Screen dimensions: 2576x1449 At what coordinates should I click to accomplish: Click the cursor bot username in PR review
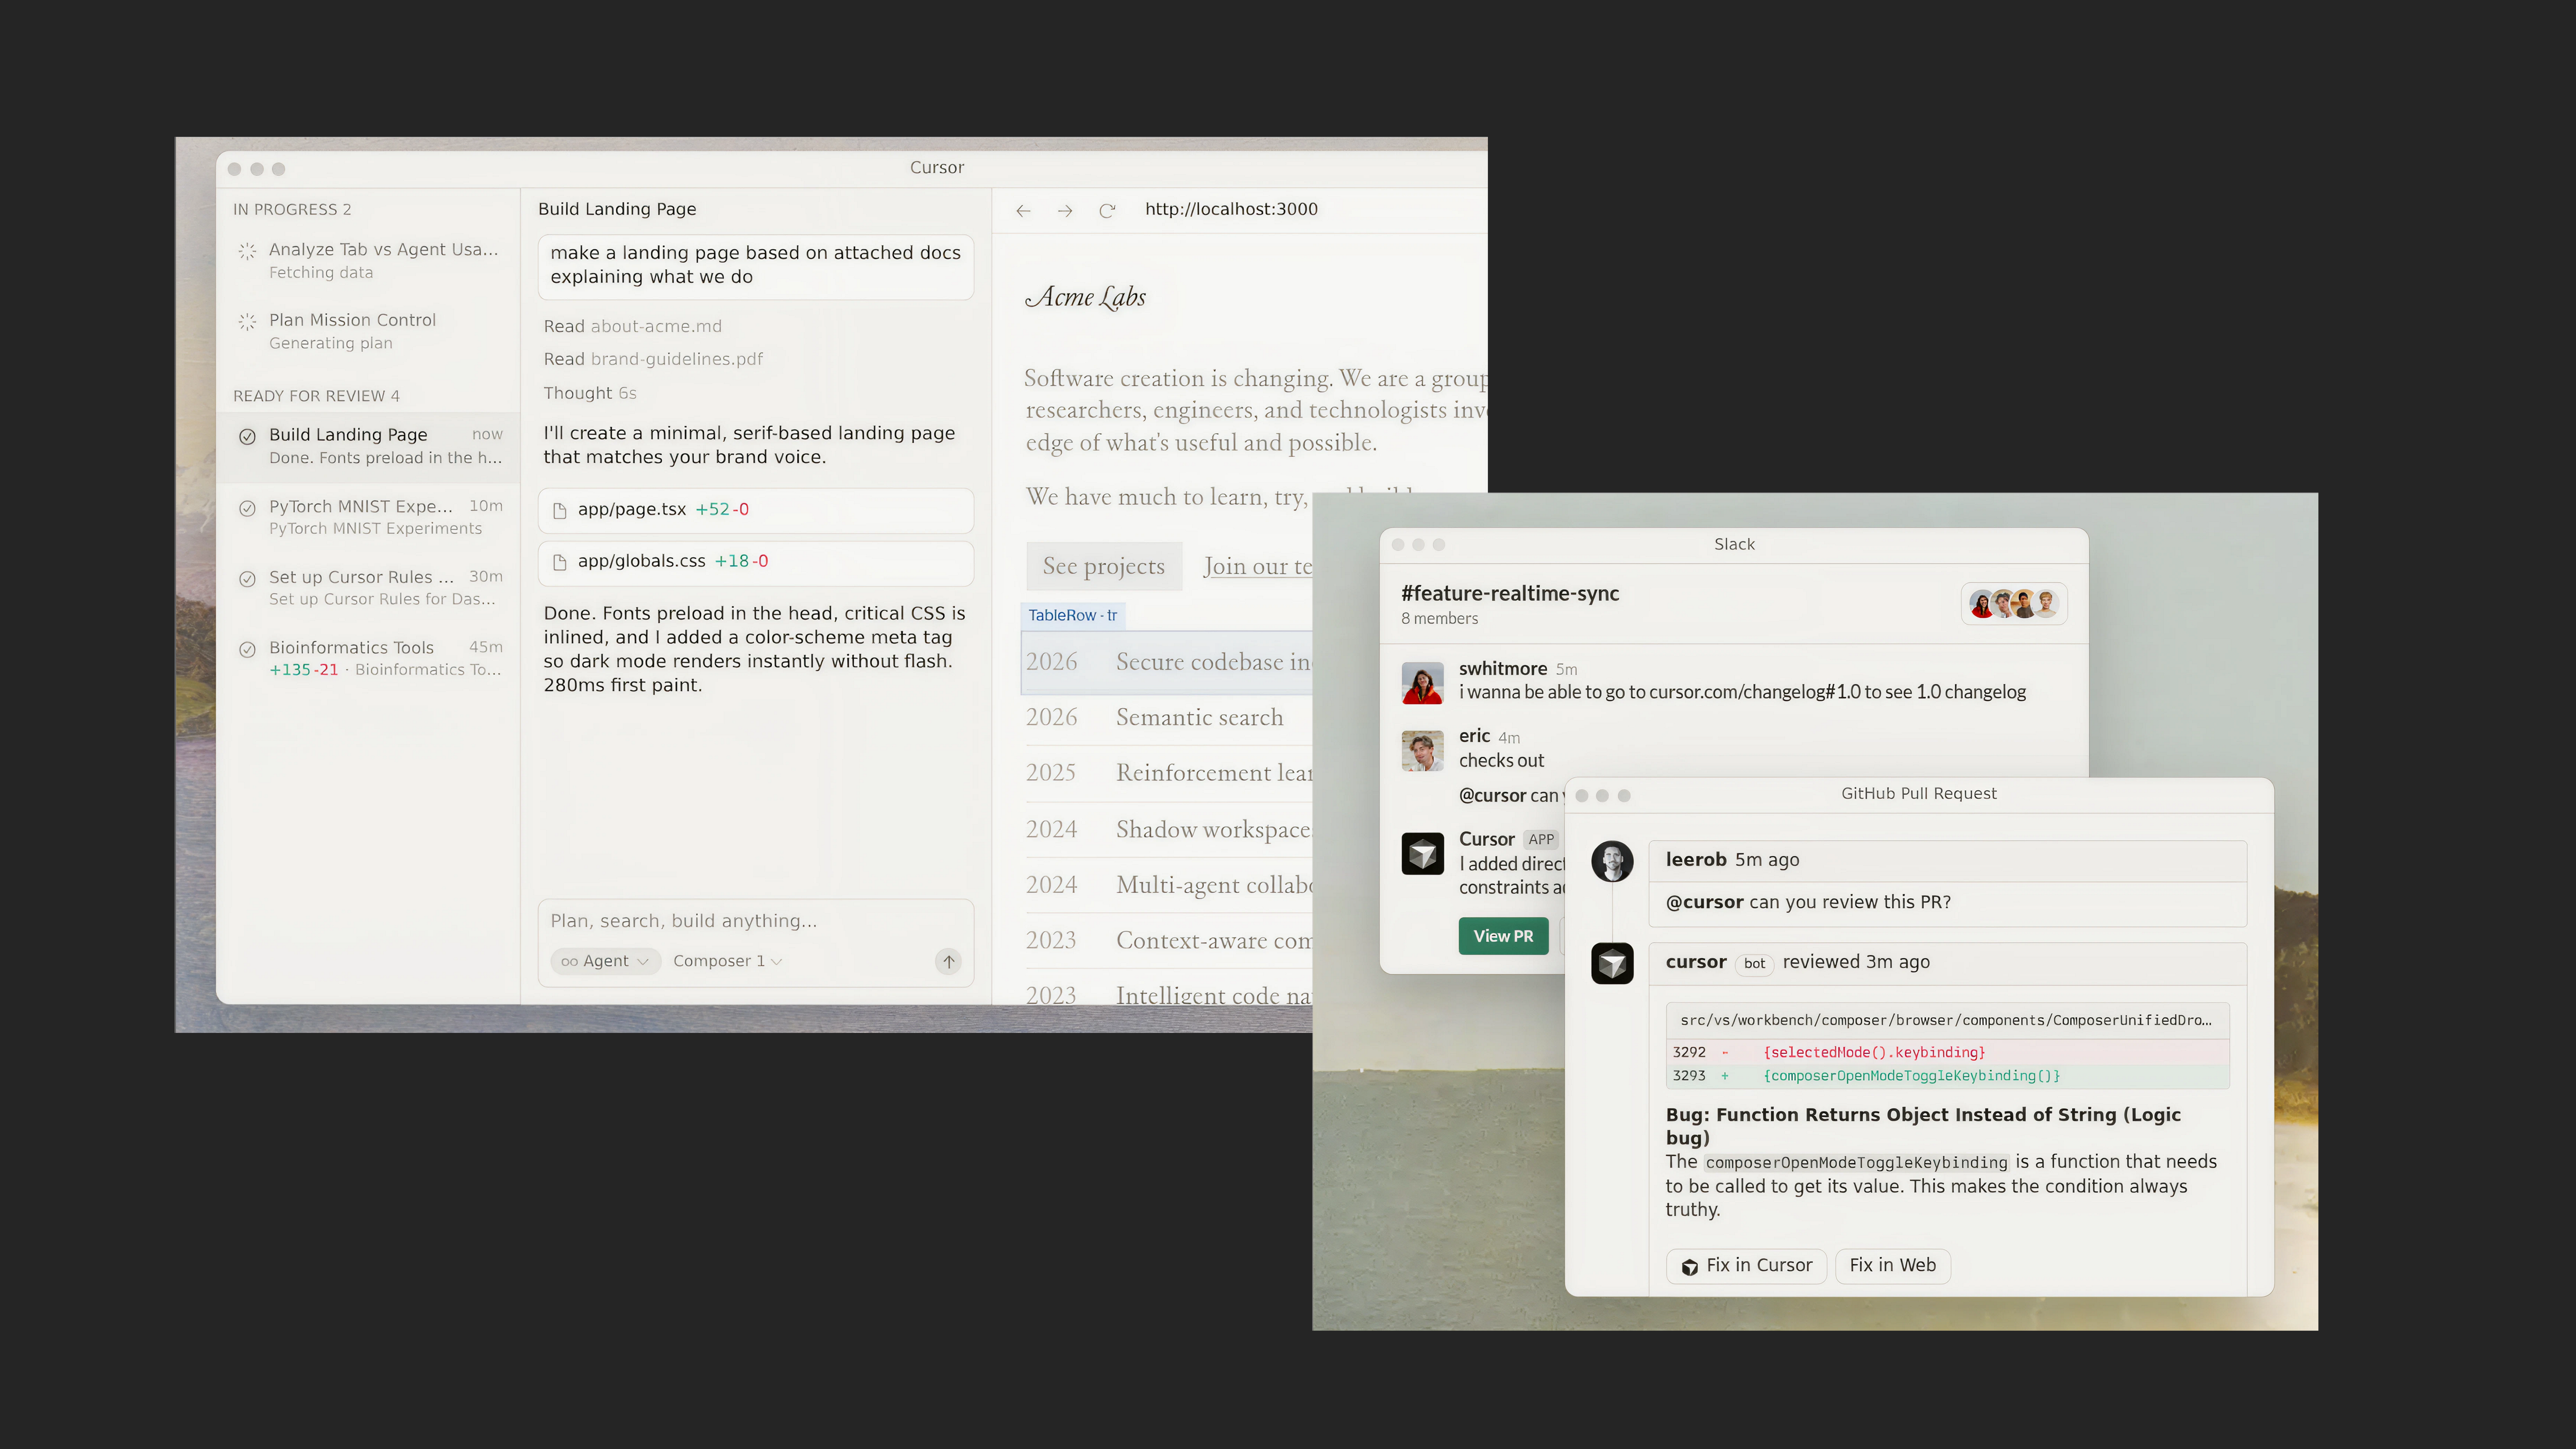coord(1695,962)
